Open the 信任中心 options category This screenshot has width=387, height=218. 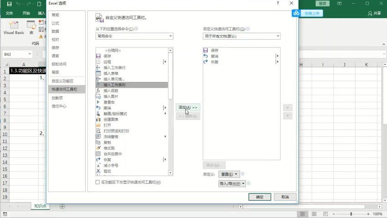pyautogui.click(x=66, y=106)
